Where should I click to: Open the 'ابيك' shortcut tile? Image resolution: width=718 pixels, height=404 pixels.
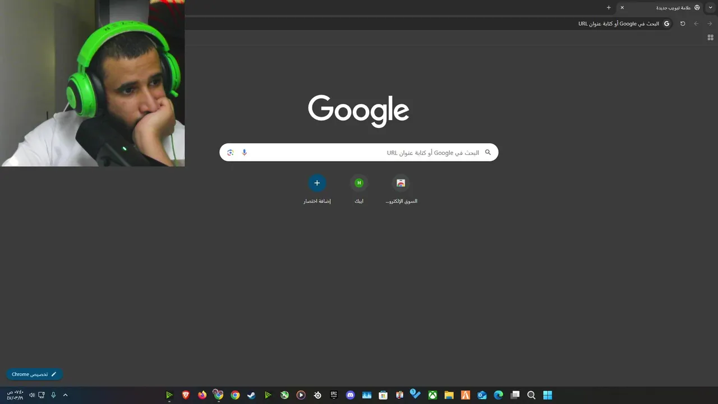point(359,190)
